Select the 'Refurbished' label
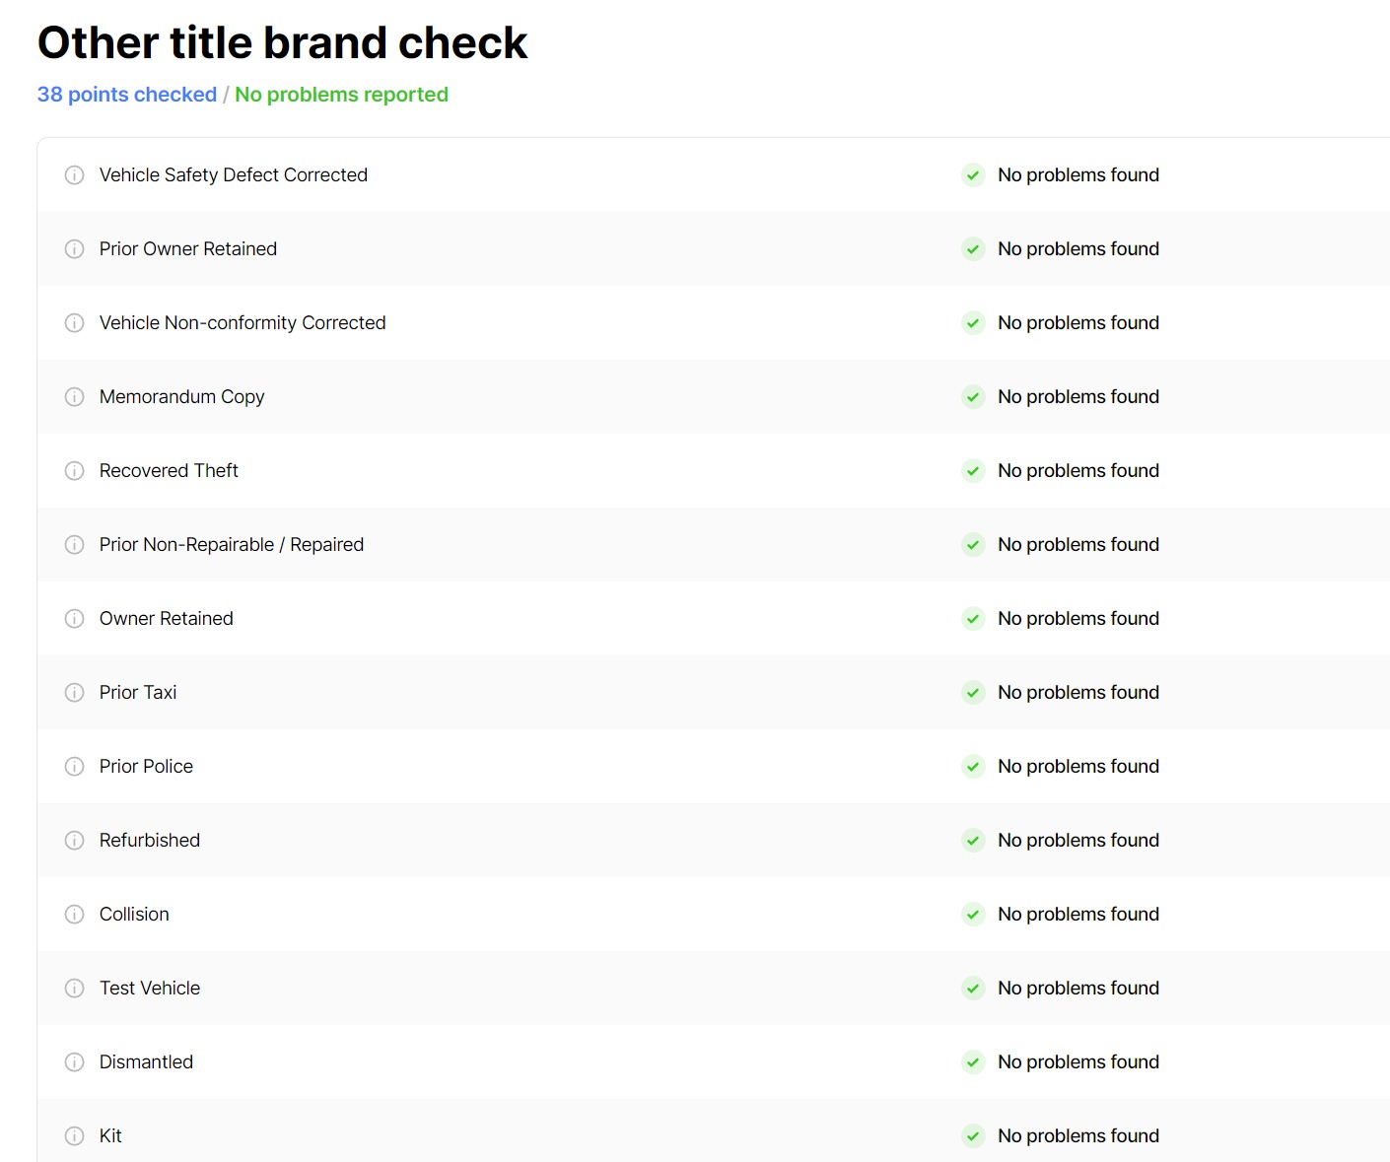1390x1162 pixels. tap(150, 841)
